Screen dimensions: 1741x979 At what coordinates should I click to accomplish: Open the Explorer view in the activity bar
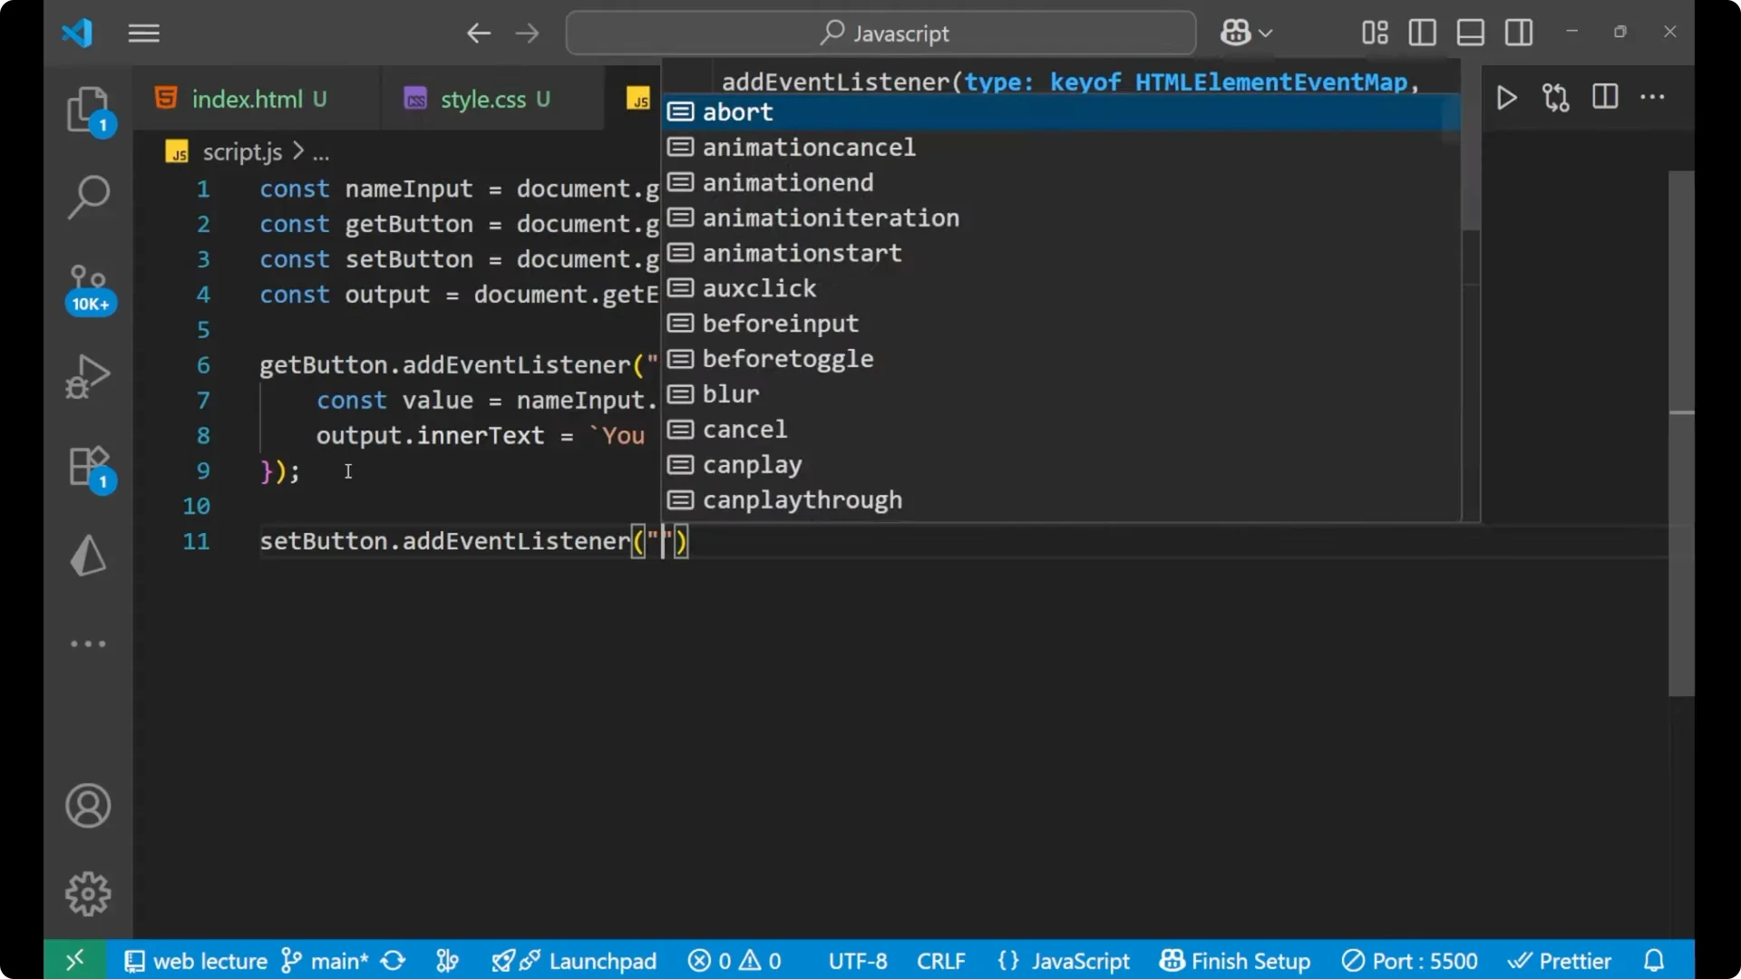coord(88,109)
